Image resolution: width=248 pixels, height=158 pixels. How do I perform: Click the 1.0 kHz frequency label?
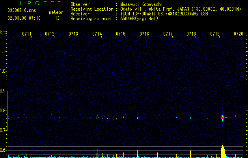coord(3,71)
